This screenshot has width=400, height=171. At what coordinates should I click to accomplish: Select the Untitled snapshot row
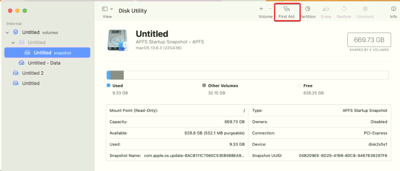click(x=47, y=52)
